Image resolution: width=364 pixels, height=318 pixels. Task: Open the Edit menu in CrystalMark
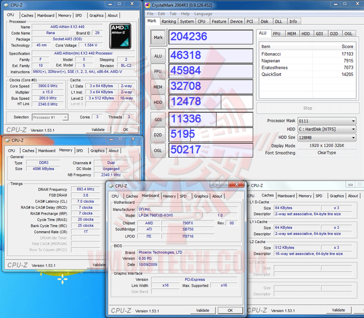point(161,14)
